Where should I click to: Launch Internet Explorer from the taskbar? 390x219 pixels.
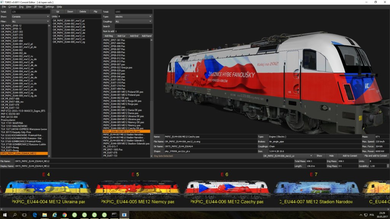pos(54,215)
